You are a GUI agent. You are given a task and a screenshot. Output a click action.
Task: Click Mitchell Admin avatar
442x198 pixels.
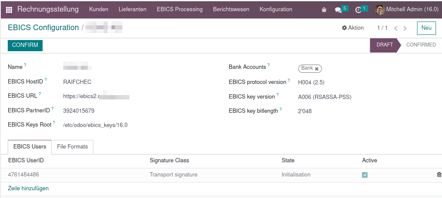click(380, 9)
